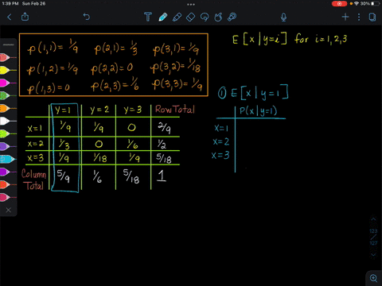
Task: Open the share/export menu
Action: tap(25, 17)
